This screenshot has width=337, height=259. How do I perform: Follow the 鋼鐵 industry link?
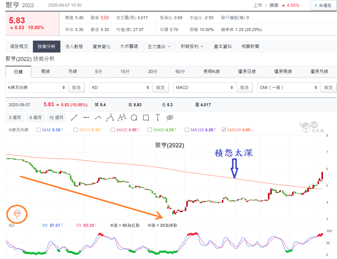click(x=274, y=5)
